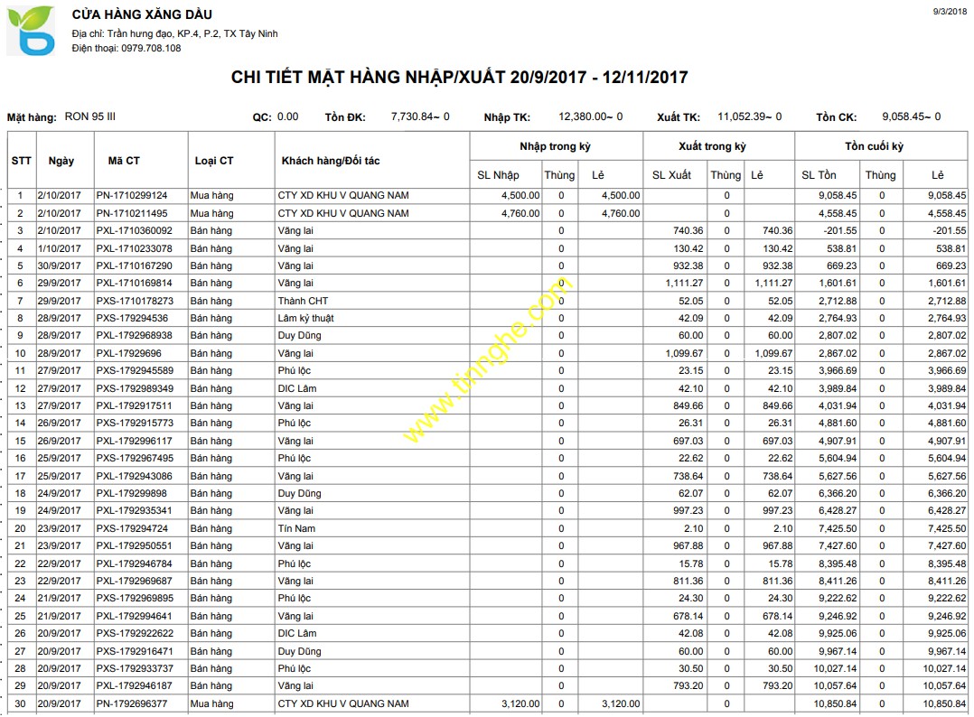The image size is (974, 717).
Task: Select voucher code PN-1710211495
Action: [132, 213]
